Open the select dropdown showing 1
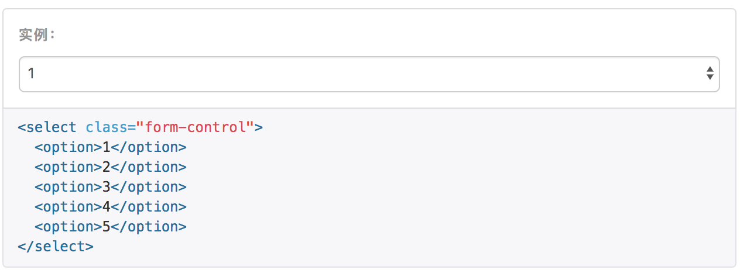Image resolution: width=740 pixels, height=270 pixels. [369, 74]
